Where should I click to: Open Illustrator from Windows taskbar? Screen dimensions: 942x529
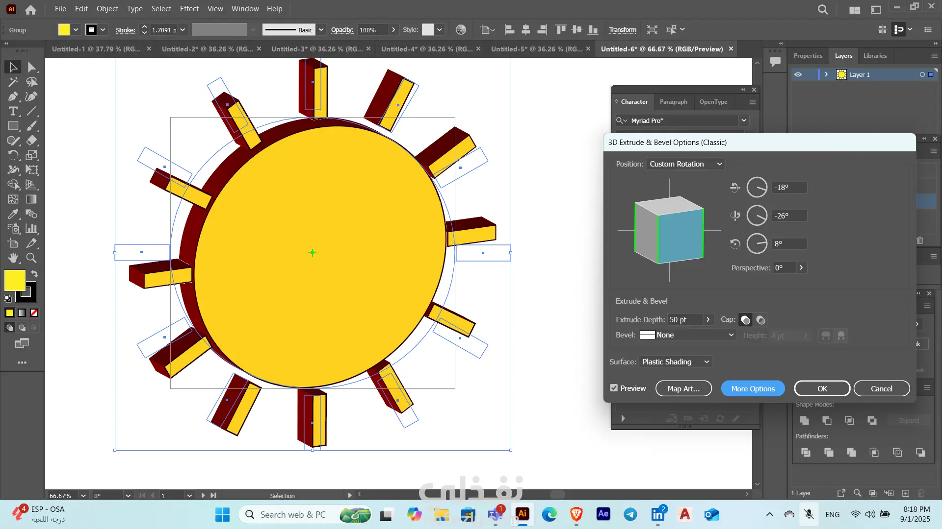click(x=522, y=514)
